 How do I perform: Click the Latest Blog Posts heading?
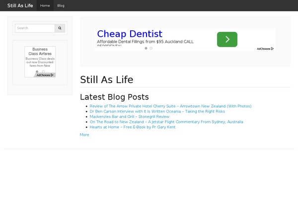pyautogui.click(x=114, y=97)
